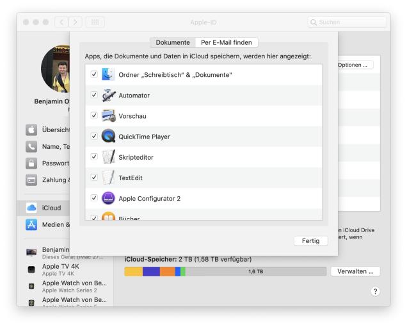407x327 pixels.
Task: Select the Apple Watch Series 2 icon
Action: (31, 286)
